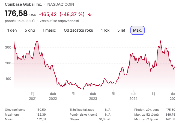The image size is (179, 123).
Task: Click the dub 2022 timeline label
Action: tap(53, 96)
